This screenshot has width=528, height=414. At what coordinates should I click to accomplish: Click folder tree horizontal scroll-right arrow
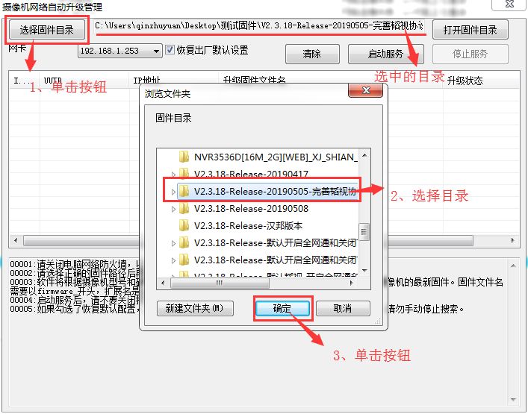coord(352,283)
